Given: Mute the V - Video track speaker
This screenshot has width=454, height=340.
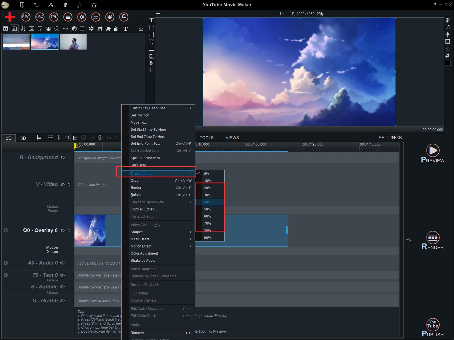Looking at the screenshot, I should tap(69, 184).
